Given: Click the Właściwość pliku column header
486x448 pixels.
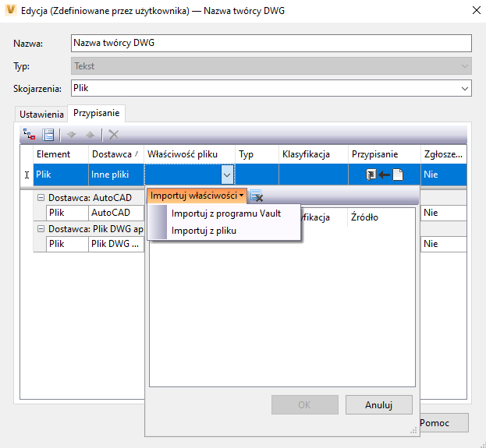Looking at the screenshot, I should point(190,154).
